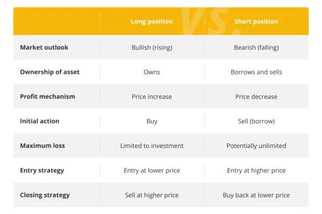Click the Buy back at lower price cell

click(257, 195)
